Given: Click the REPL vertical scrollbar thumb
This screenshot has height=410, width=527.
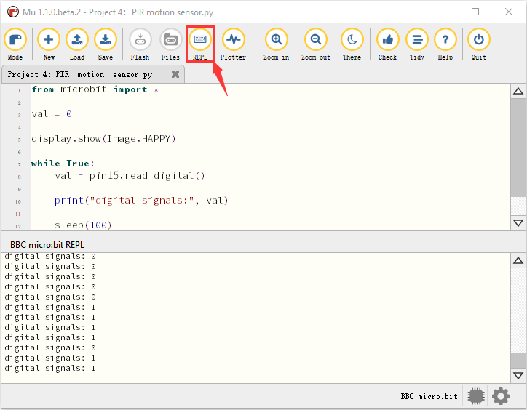Looking at the screenshot, I should (x=518, y=361).
